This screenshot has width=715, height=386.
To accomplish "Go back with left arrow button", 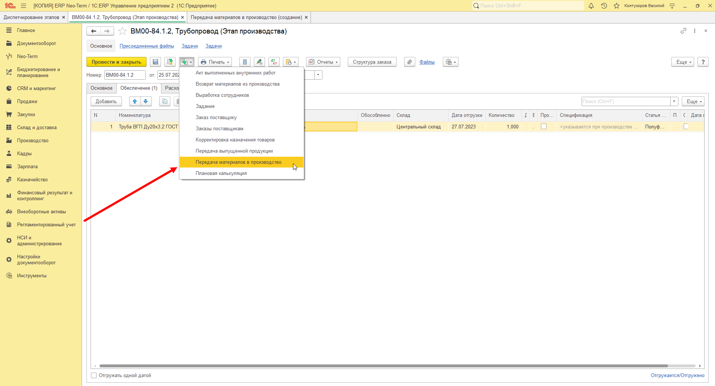I will tap(94, 31).
